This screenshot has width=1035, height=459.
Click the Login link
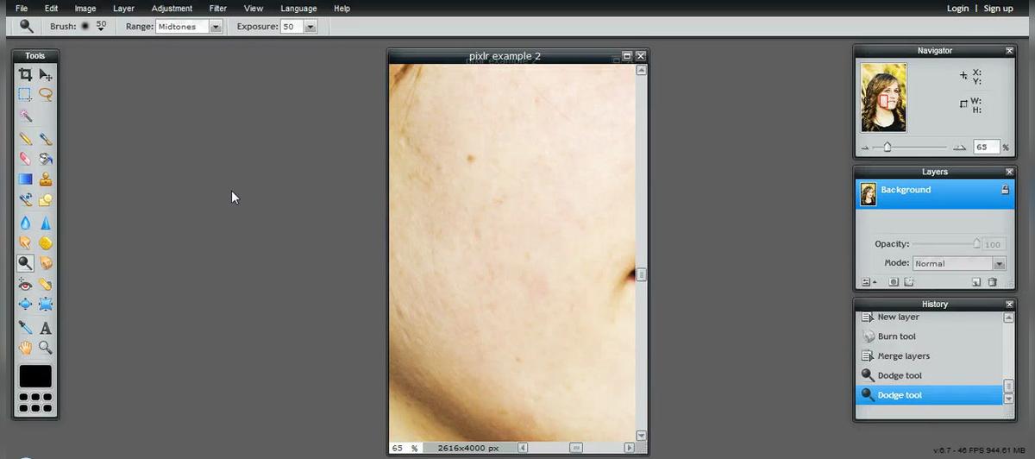click(x=957, y=8)
